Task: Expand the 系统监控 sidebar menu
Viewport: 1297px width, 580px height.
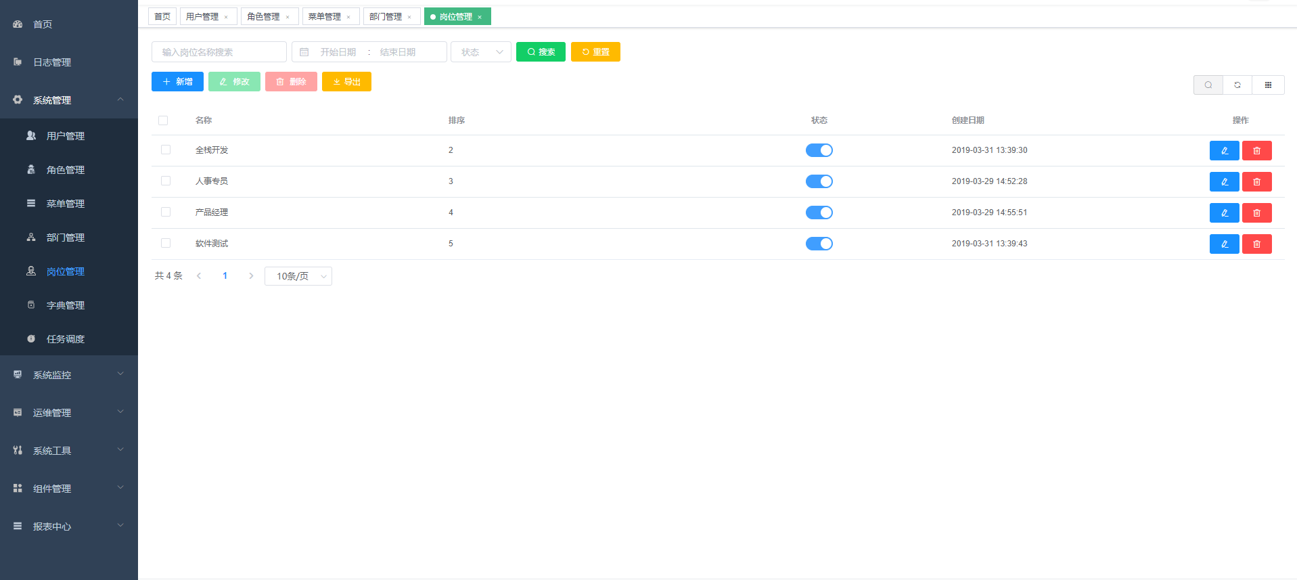Action: pos(69,374)
